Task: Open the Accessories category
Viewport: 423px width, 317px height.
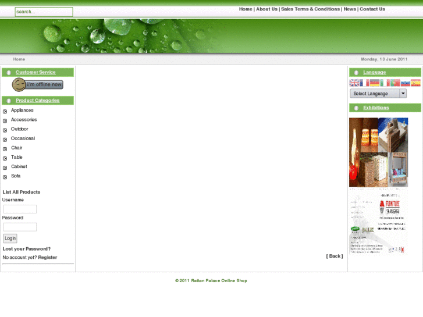Action: pyautogui.click(x=24, y=119)
